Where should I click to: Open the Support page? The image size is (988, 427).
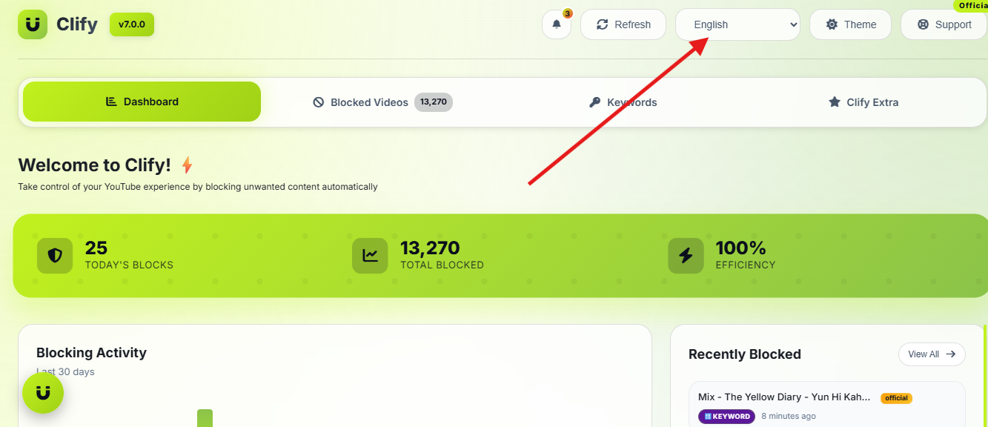(x=944, y=24)
